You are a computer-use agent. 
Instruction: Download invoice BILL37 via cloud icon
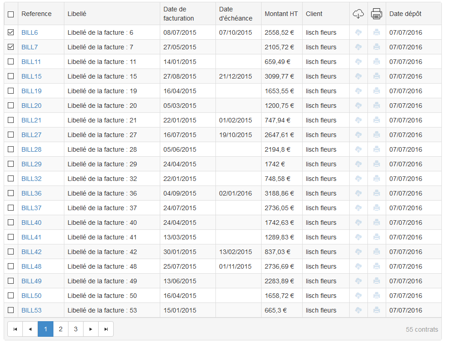358,208
